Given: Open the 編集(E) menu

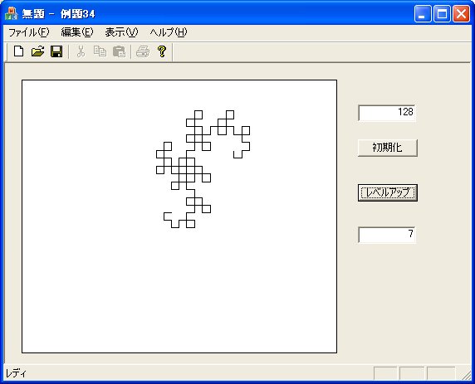Looking at the screenshot, I should pos(77,32).
